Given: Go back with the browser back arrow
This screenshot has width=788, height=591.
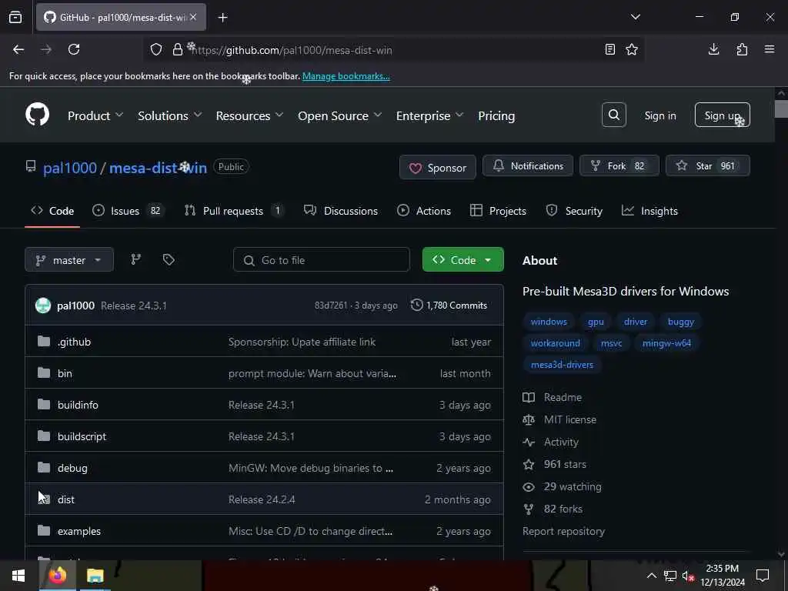Looking at the screenshot, I should [18, 49].
